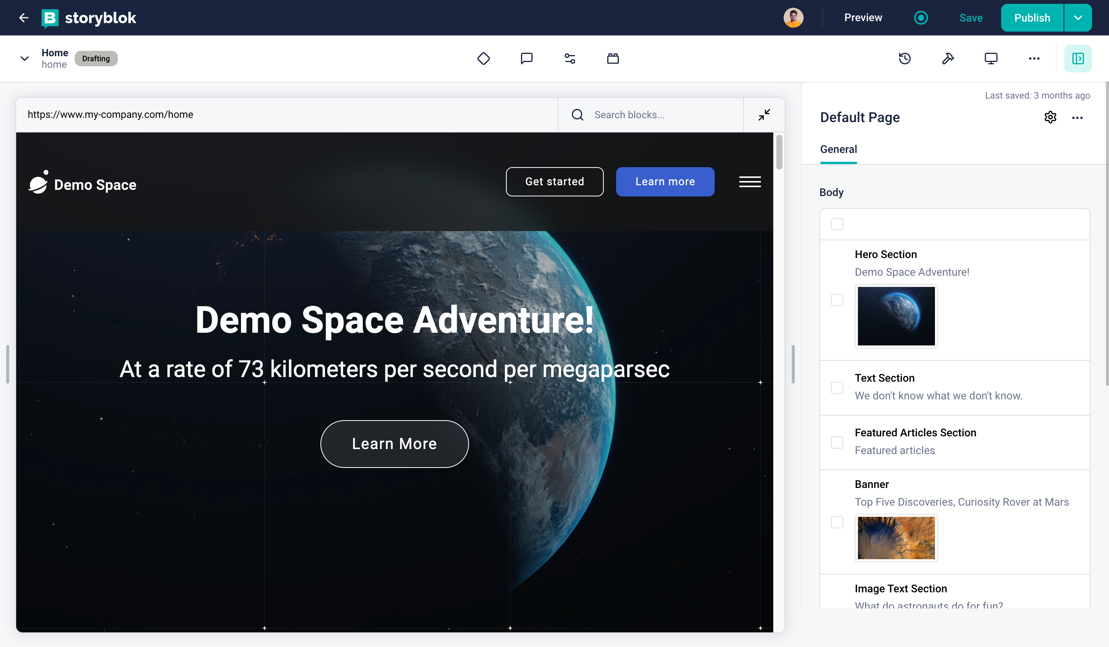Click the right preview resize handle

[x=792, y=364]
